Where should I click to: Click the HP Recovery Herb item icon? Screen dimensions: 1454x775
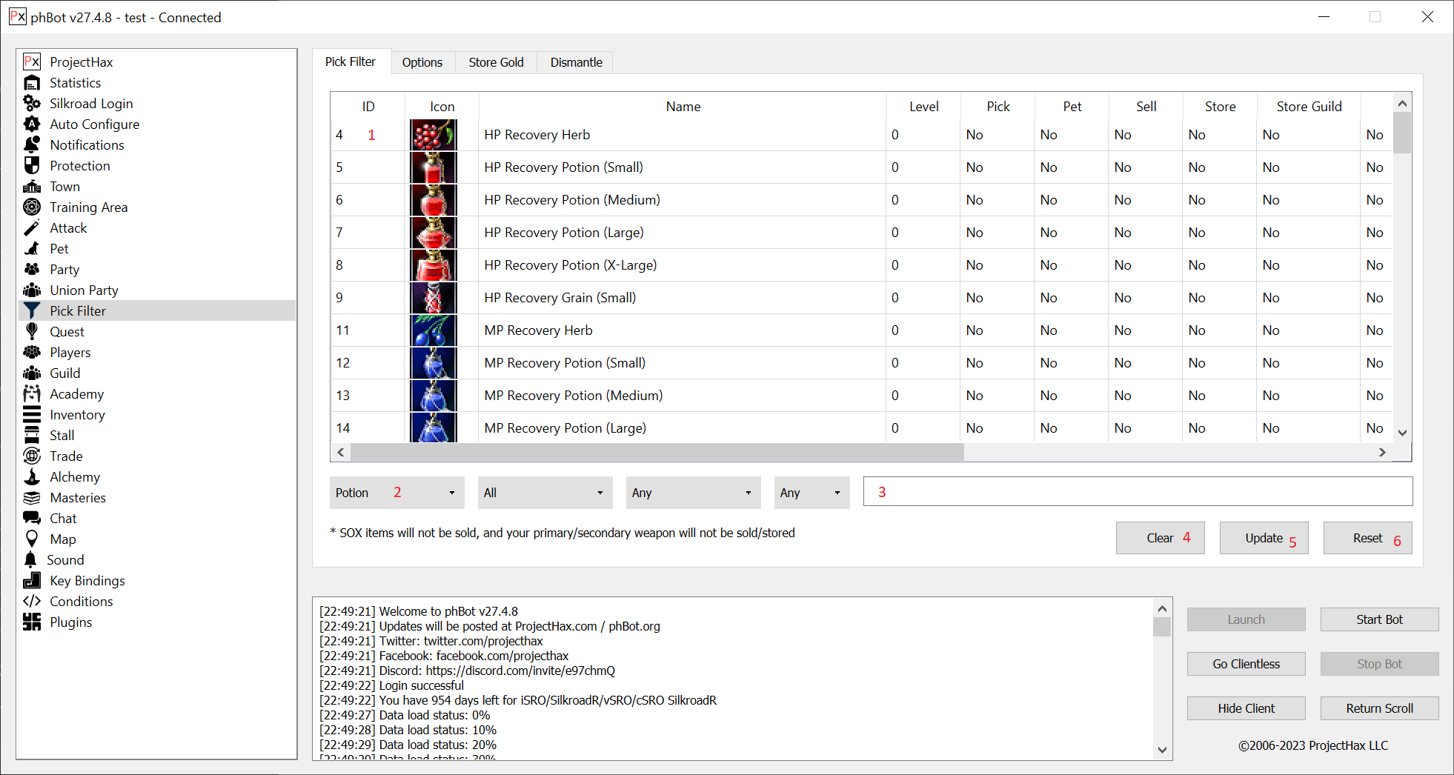(434, 135)
